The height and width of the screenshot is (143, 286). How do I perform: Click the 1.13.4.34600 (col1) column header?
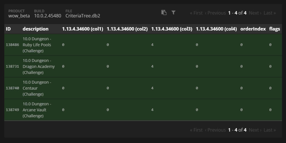[x=83, y=29]
